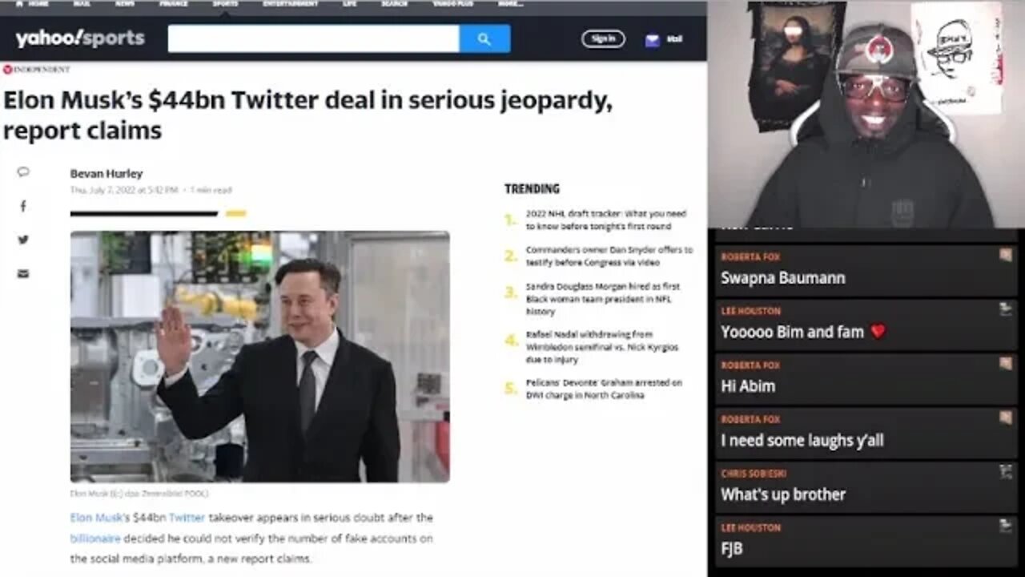
Task: Click the Sign in button
Action: coord(603,38)
